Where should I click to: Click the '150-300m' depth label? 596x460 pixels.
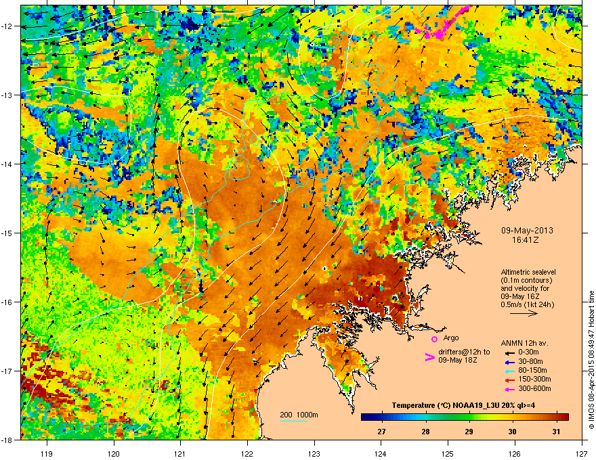[534, 379]
